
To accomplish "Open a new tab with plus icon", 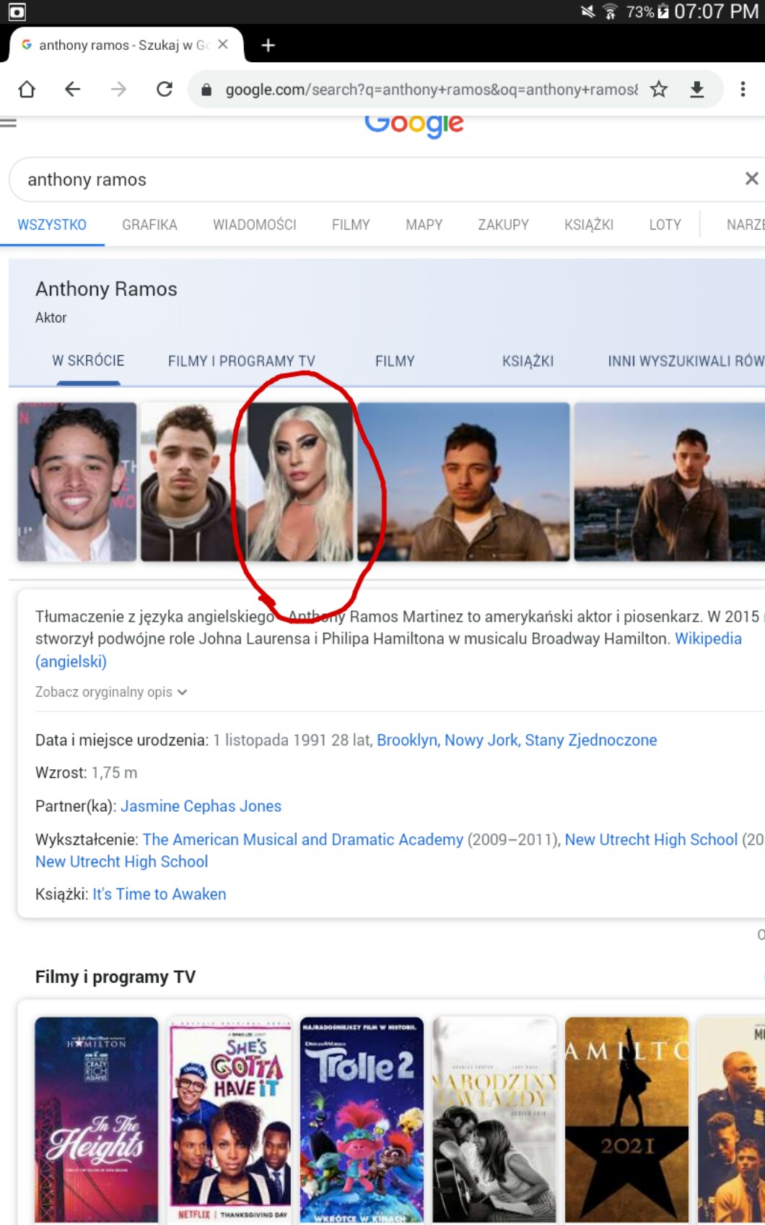I will point(268,46).
